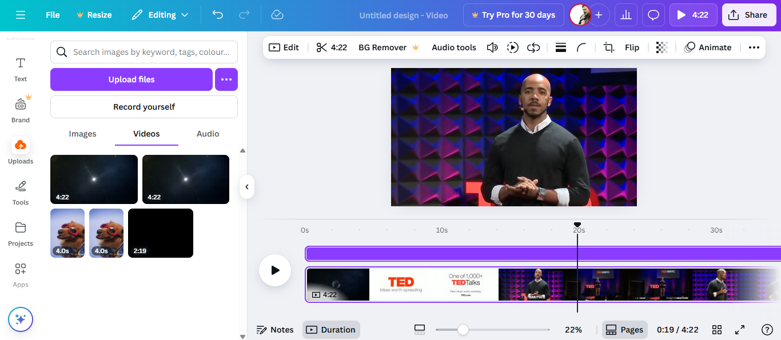
Task: Open the user profile avatar
Action: point(580,15)
